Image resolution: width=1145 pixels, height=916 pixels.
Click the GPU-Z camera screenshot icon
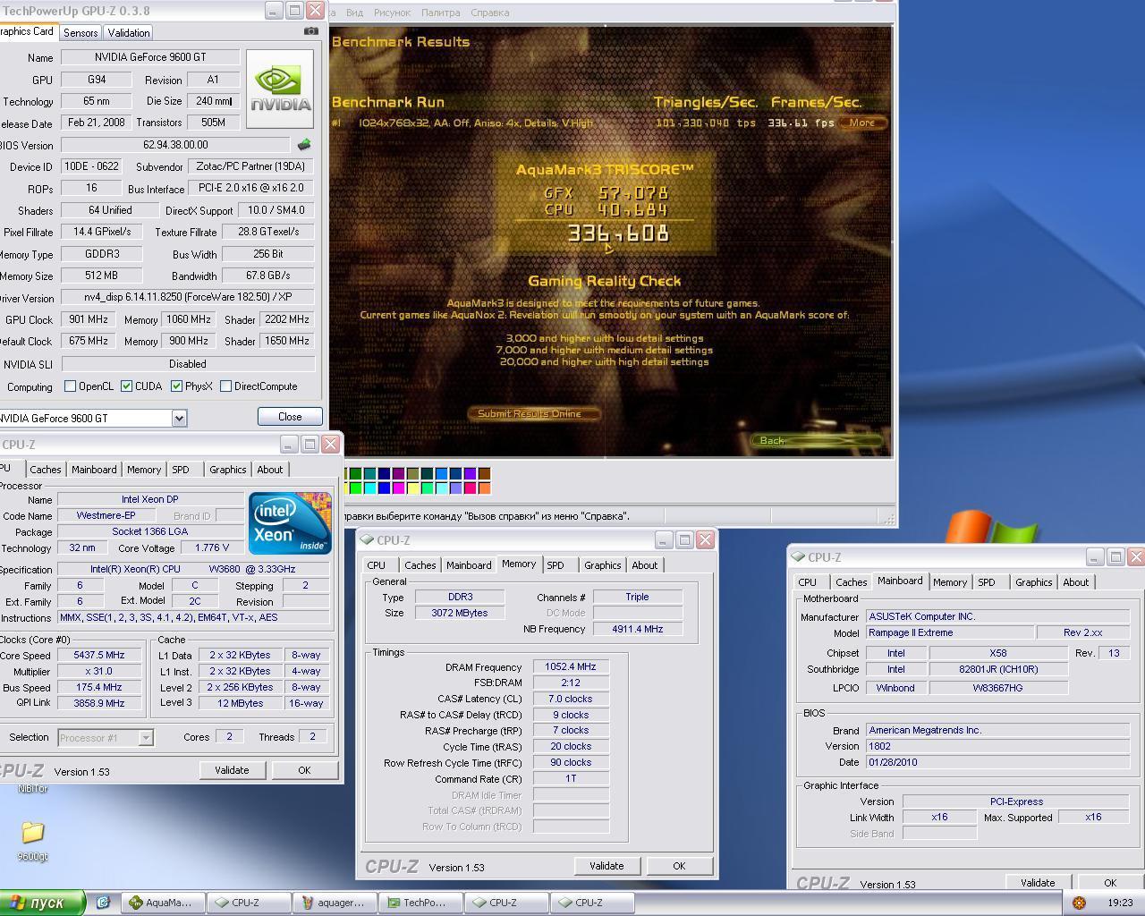[310, 31]
